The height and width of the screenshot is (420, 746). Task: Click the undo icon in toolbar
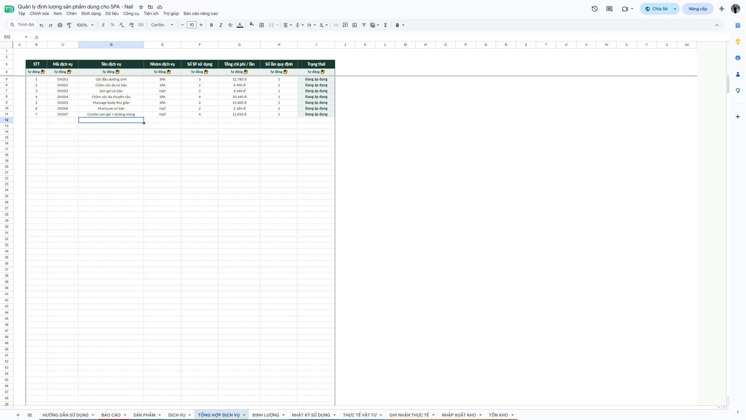click(41, 25)
